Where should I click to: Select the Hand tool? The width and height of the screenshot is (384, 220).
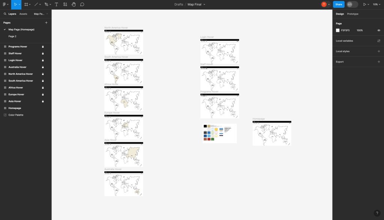point(74,4)
